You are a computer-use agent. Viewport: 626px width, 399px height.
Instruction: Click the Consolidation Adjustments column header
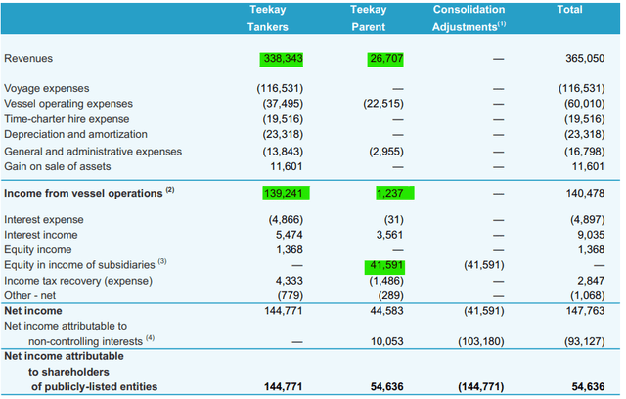469,19
